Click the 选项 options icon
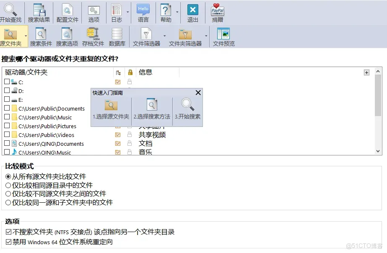387x253 pixels. pyautogui.click(x=94, y=10)
